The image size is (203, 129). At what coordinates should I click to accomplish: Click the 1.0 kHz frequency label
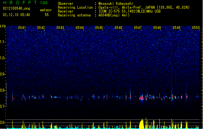(x=3, y=58)
